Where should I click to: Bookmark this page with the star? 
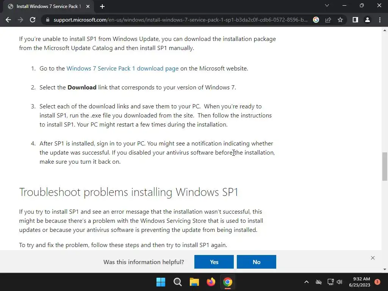point(340,20)
